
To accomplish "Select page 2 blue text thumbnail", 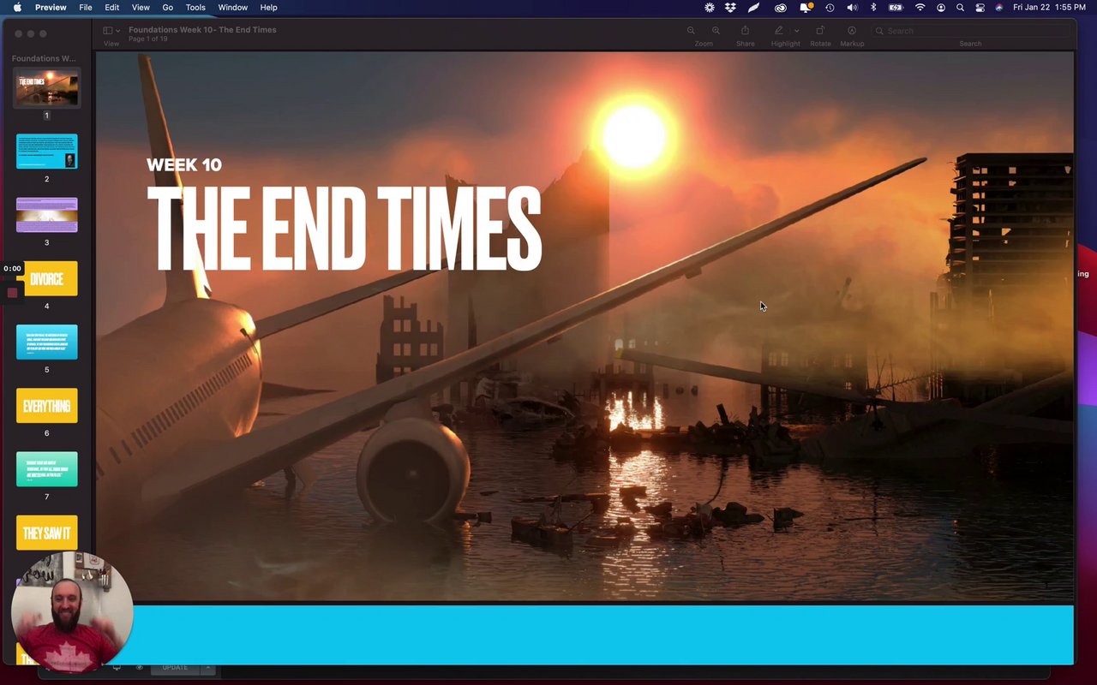I will pos(46,151).
